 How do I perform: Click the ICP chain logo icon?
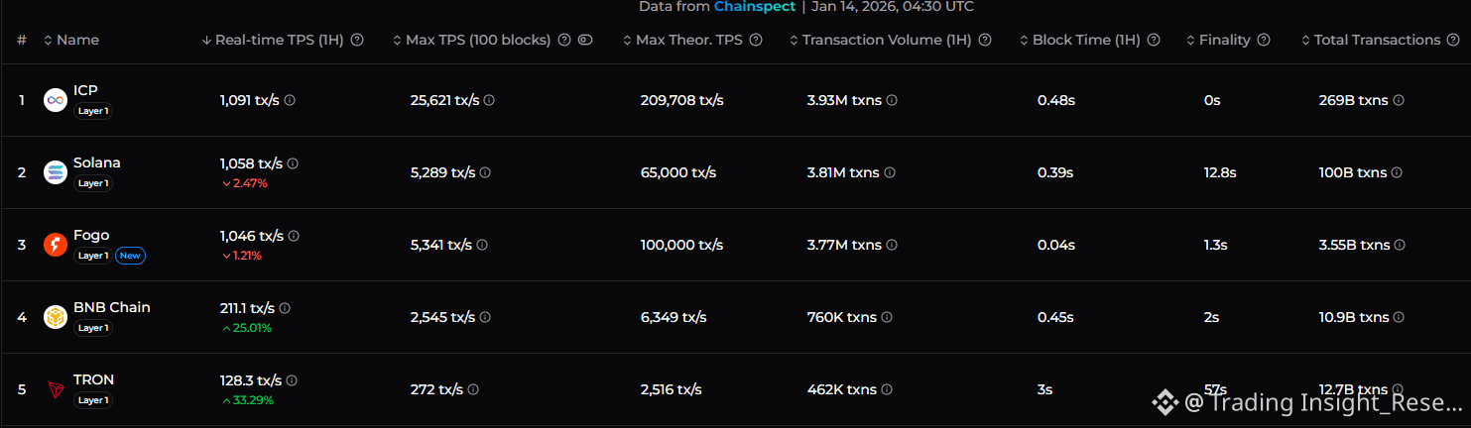click(x=56, y=100)
